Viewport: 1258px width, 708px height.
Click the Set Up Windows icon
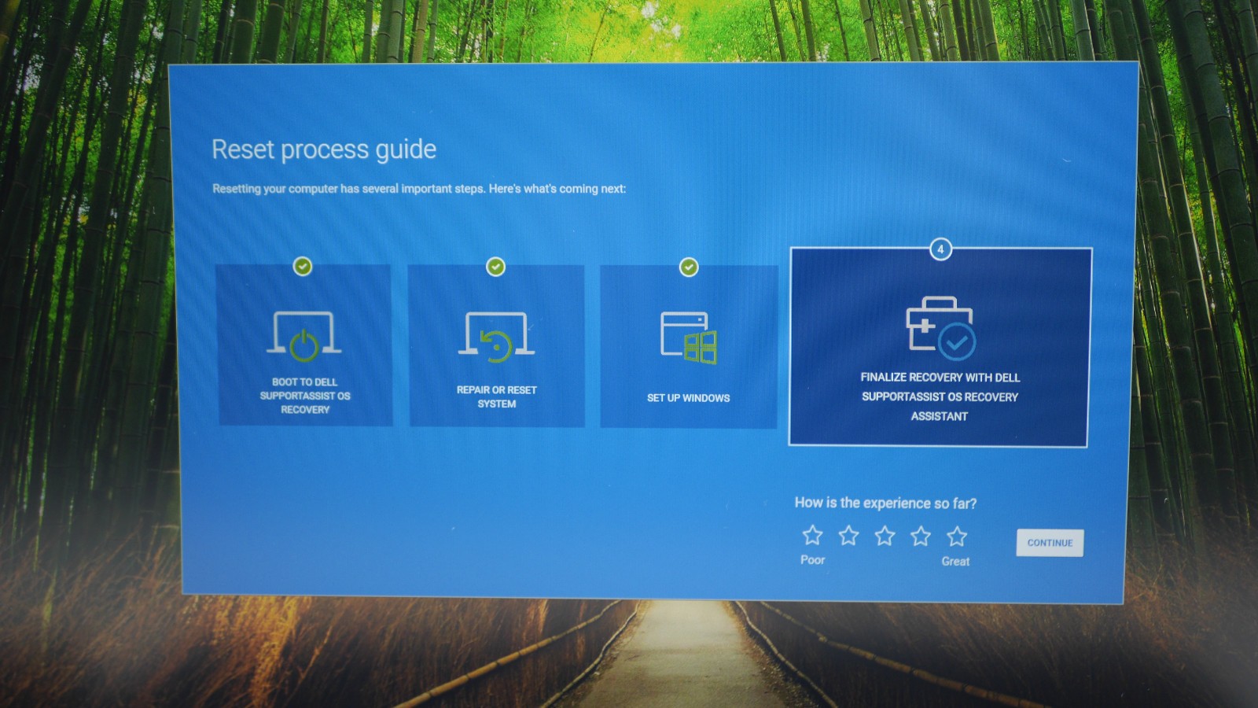[x=689, y=338]
